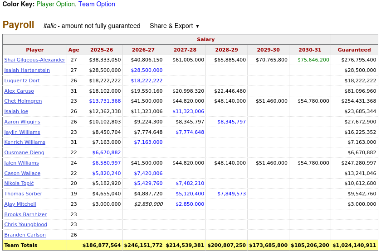Open Brooks Barnhizer player link
Screen dimensions: 381x251
25,215
